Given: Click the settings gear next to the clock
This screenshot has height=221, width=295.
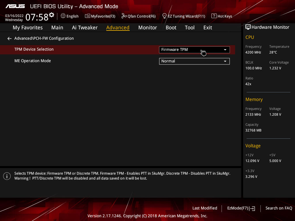Looking at the screenshot, I should [x=52, y=15].
